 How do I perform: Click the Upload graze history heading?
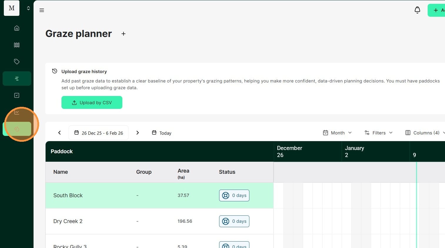pos(84,72)
